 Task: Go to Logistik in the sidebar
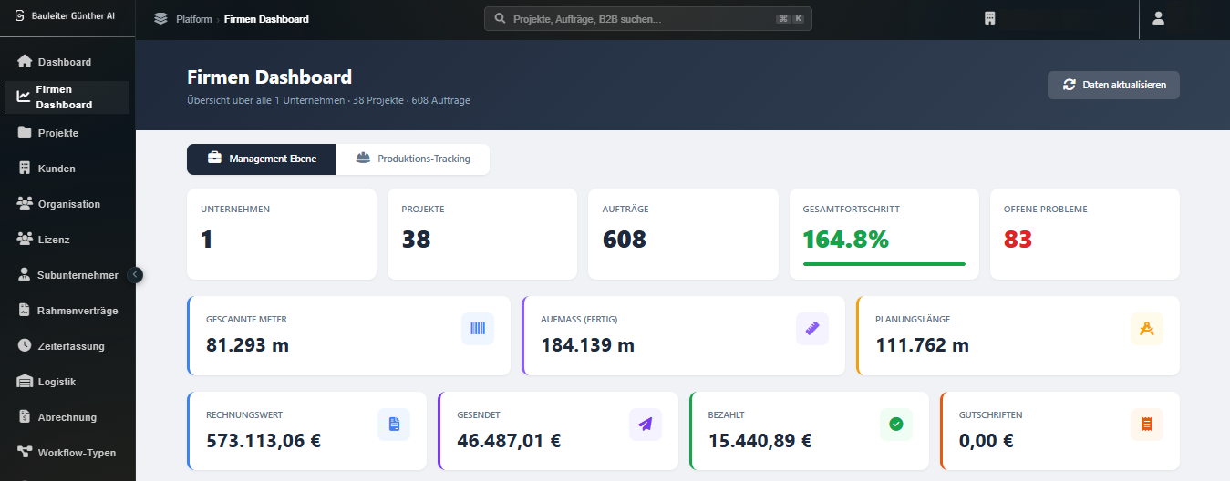(67, 382)
